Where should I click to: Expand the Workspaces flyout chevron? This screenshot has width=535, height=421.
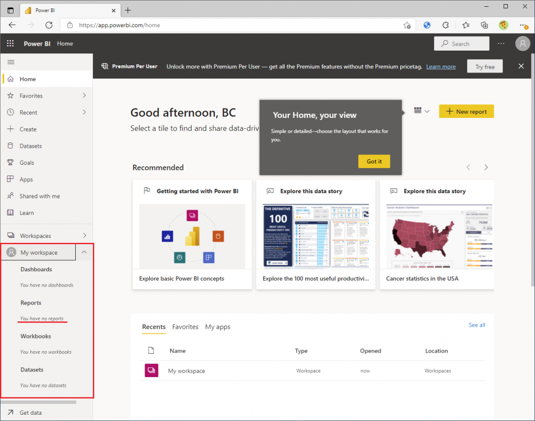(x=84, y=235)
